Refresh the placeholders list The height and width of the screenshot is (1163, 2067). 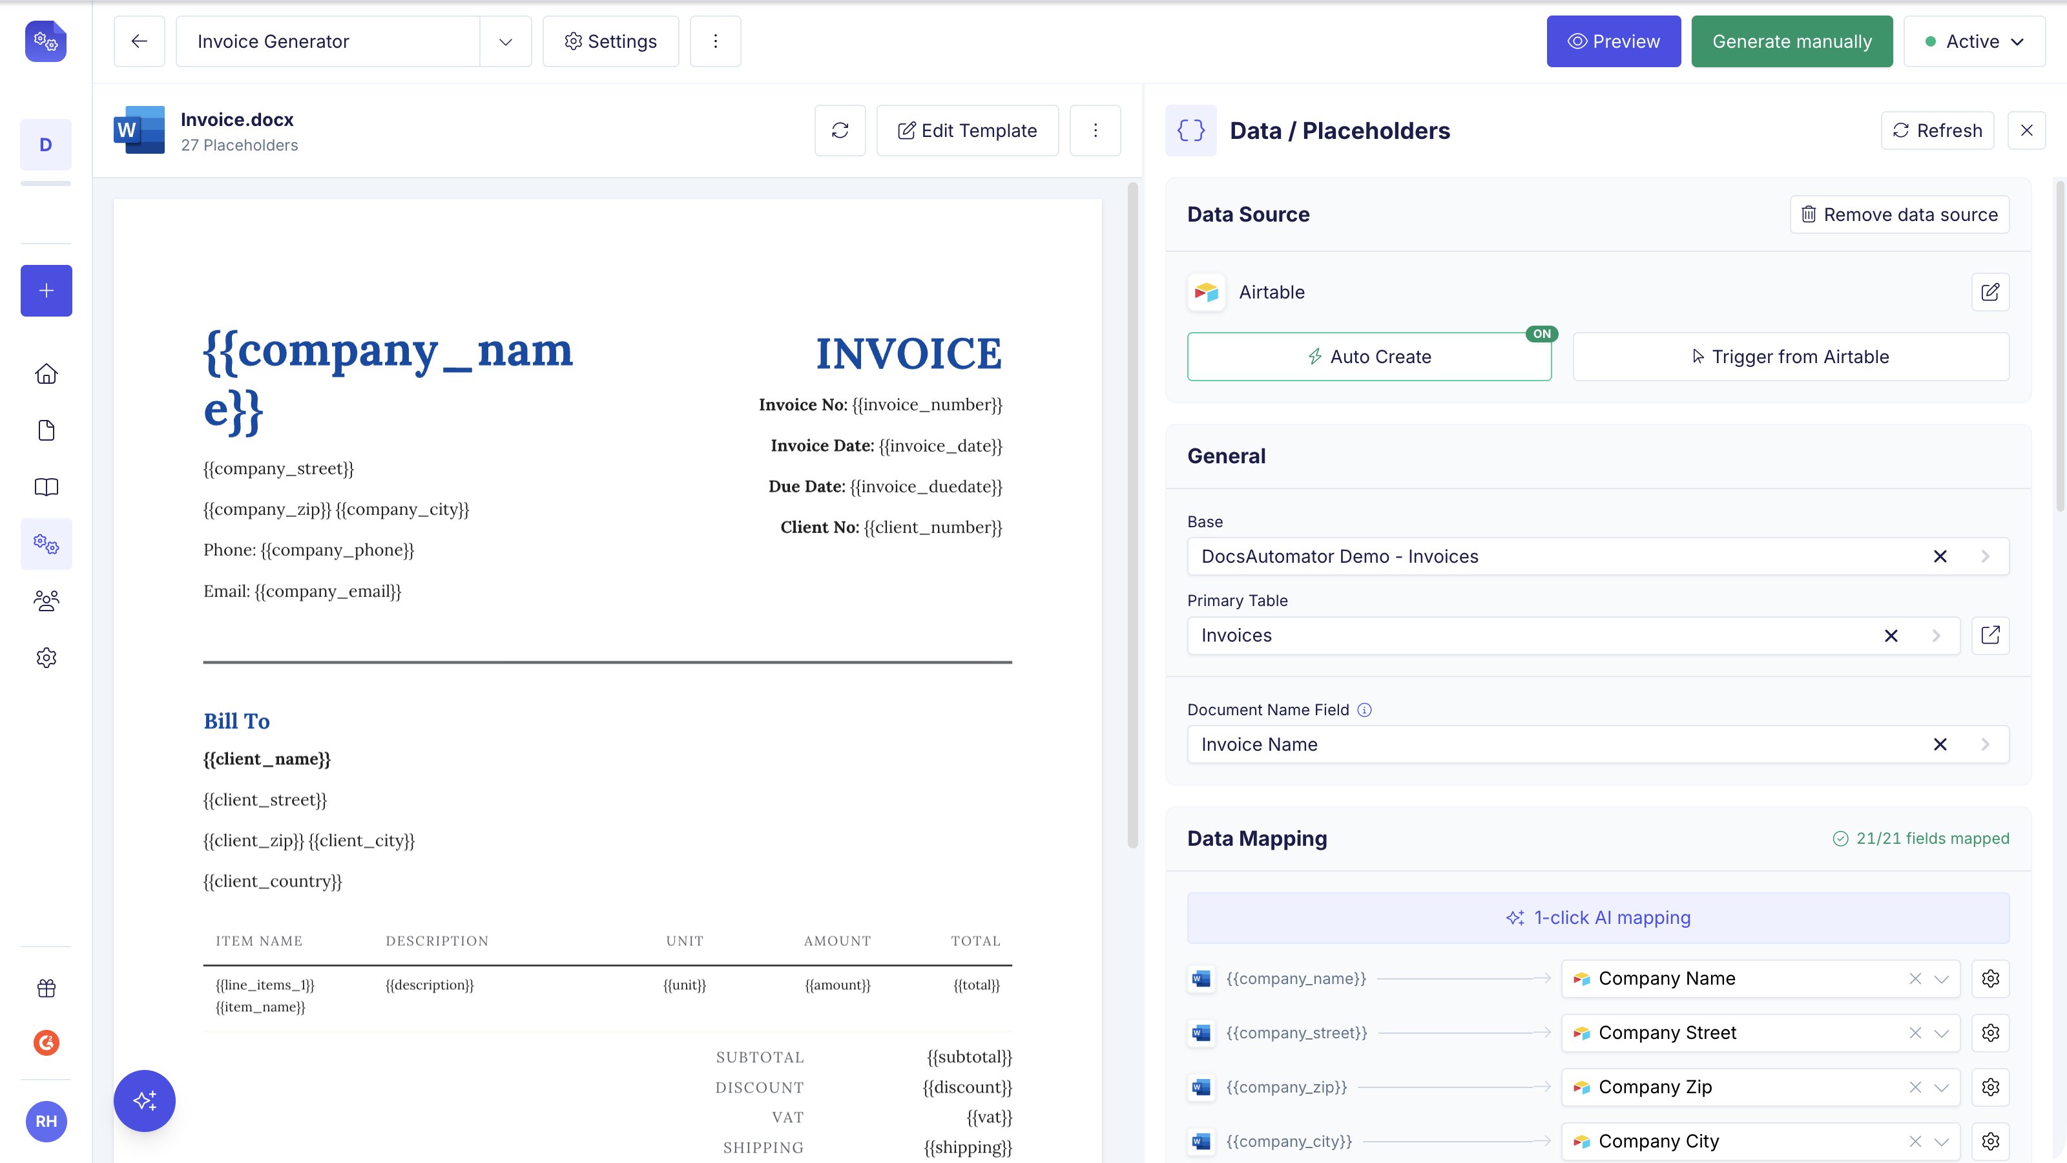[x=1937, y=130]
